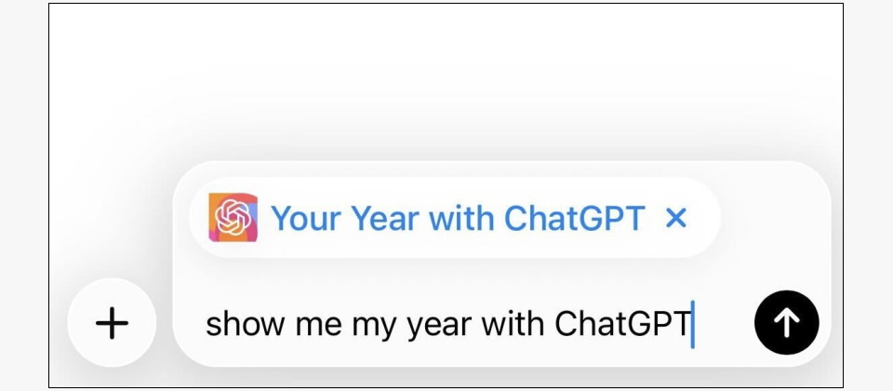Click the blank composer area right of the chip

[772, 219]
